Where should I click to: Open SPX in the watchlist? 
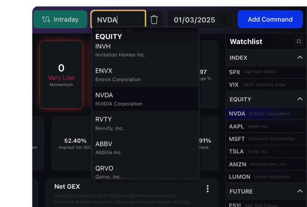[x=266, y=72]
